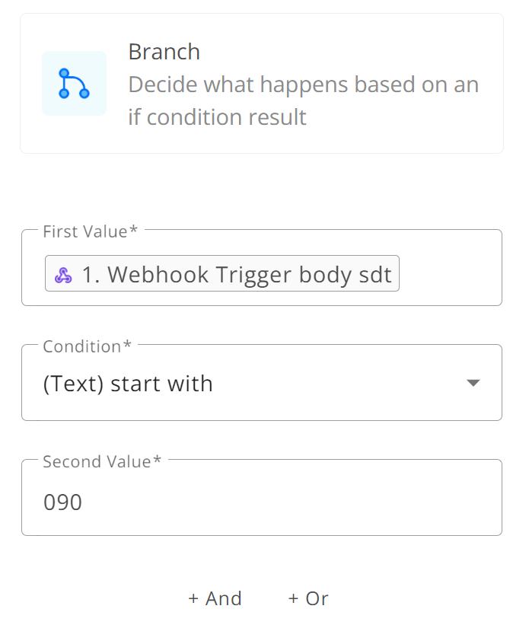Focus the Second Value input field
This screenshot has height=644, width=529.
tap(262, 497)
